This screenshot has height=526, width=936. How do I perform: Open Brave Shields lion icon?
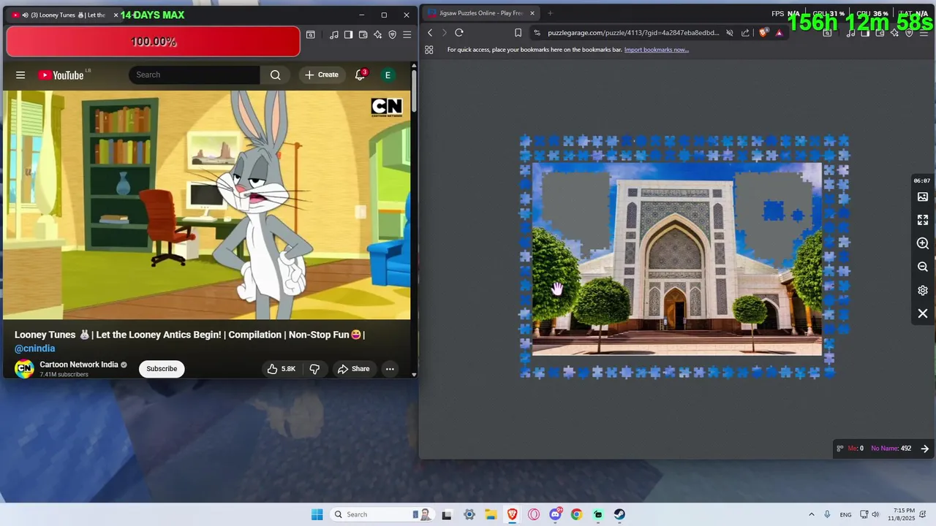(x=763, y=33)
